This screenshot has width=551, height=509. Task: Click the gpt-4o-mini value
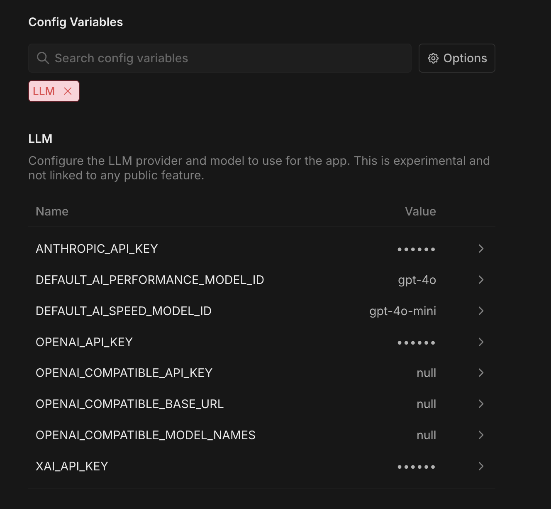[402, 311]
